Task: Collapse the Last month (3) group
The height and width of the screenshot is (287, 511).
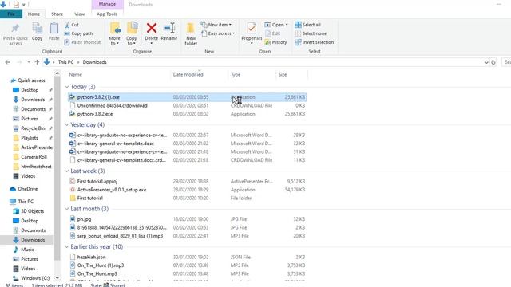Action: click(67, 209)
